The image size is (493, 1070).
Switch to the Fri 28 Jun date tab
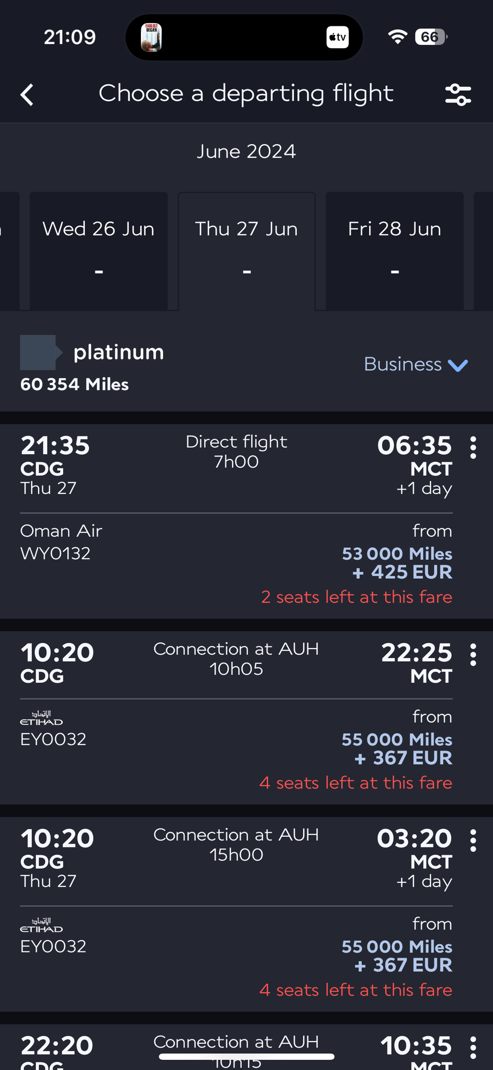(x=394, y=250)
